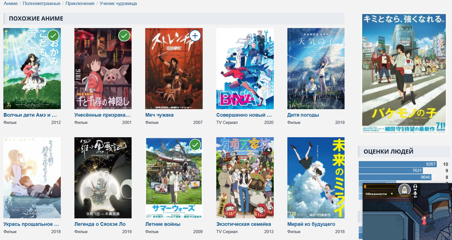Open the Дитя погоды title link
The image size is (452, 240).
tap(303, 115)
